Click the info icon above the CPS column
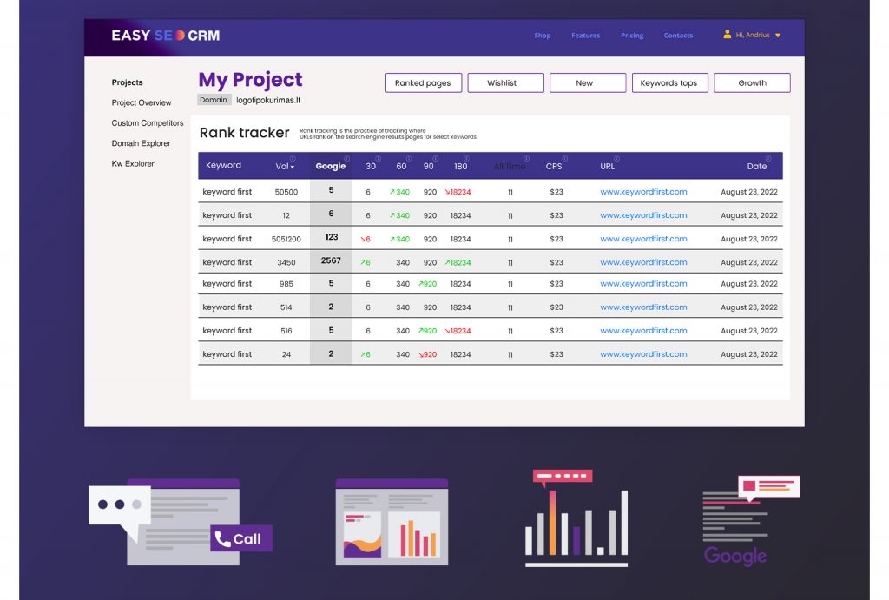This screenshot has width=889, height=600. point(564,159)
